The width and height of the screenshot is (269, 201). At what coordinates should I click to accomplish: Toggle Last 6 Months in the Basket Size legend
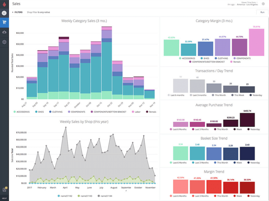point(178,162)
